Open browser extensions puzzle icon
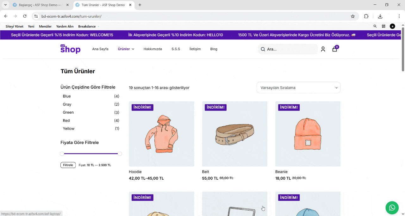Screen dimensions: 405x216 tap(366, 16)
